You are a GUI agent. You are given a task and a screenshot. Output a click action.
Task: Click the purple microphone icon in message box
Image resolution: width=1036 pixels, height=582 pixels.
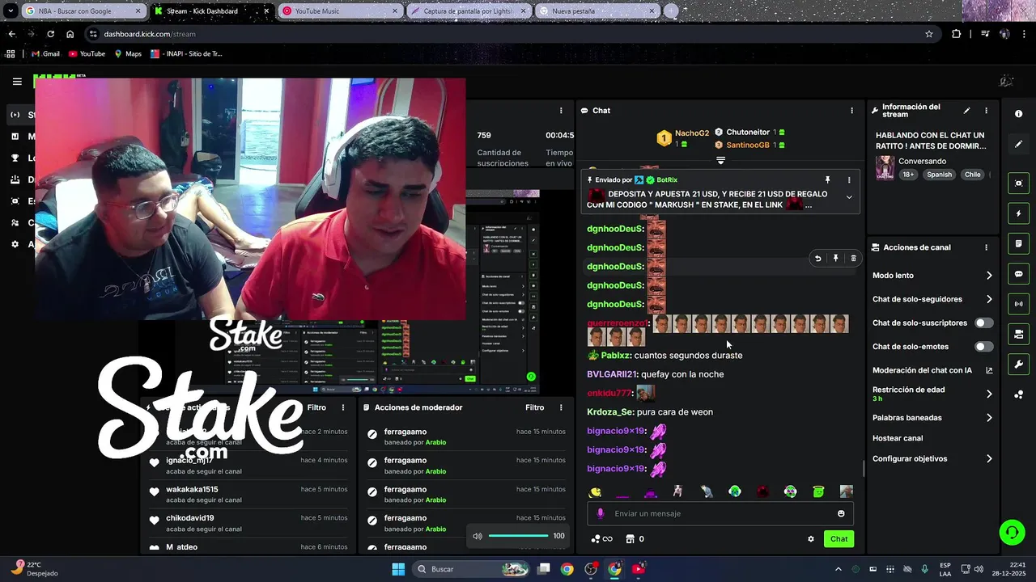[x=600, y=513]
